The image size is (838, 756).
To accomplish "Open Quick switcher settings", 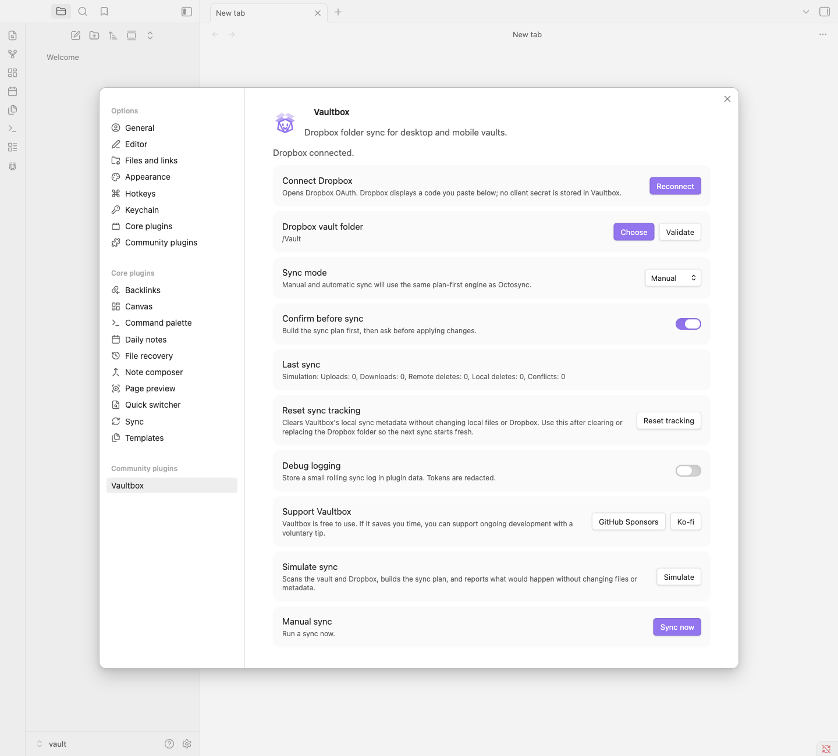I will 172,405.
